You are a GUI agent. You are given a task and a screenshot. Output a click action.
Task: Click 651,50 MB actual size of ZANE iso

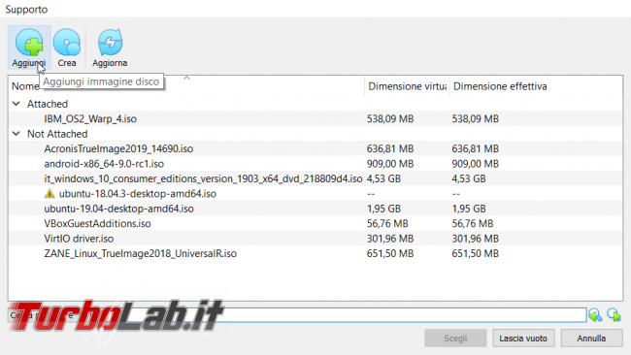coord(475,254)
